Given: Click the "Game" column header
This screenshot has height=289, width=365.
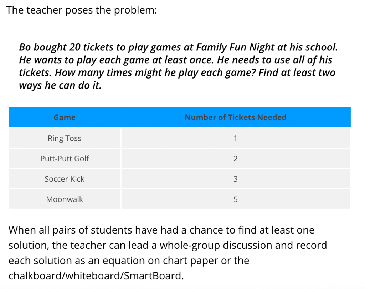Looking at the screenshot, I should (x=65, y=117).
